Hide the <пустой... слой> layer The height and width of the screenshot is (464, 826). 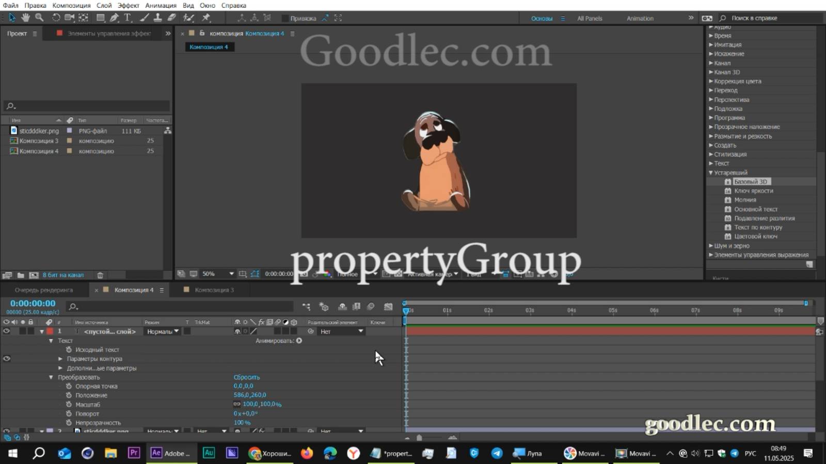click(x=6, y=332)
